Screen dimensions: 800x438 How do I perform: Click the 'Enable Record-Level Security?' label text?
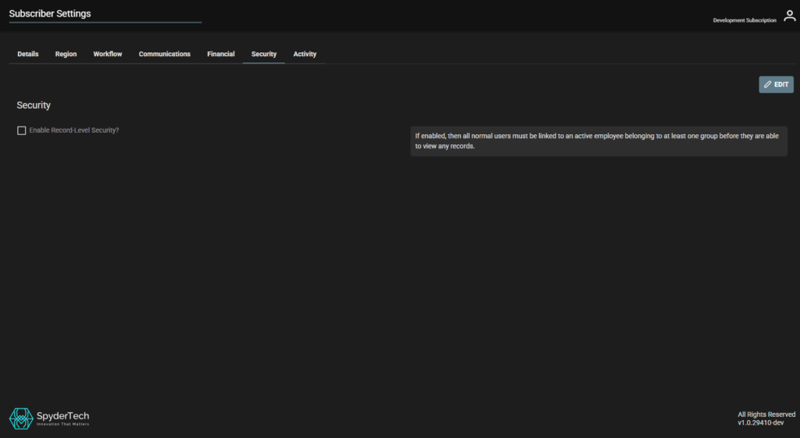74,130
